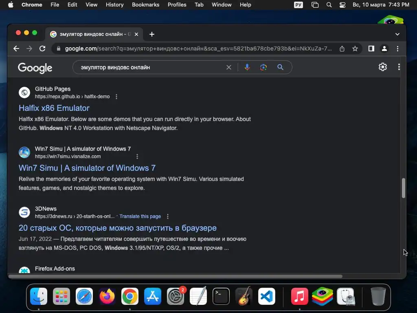Screen dimensions: 417x313
Task: Open Chrome three-dot menu
Action: tap(397, 49)
